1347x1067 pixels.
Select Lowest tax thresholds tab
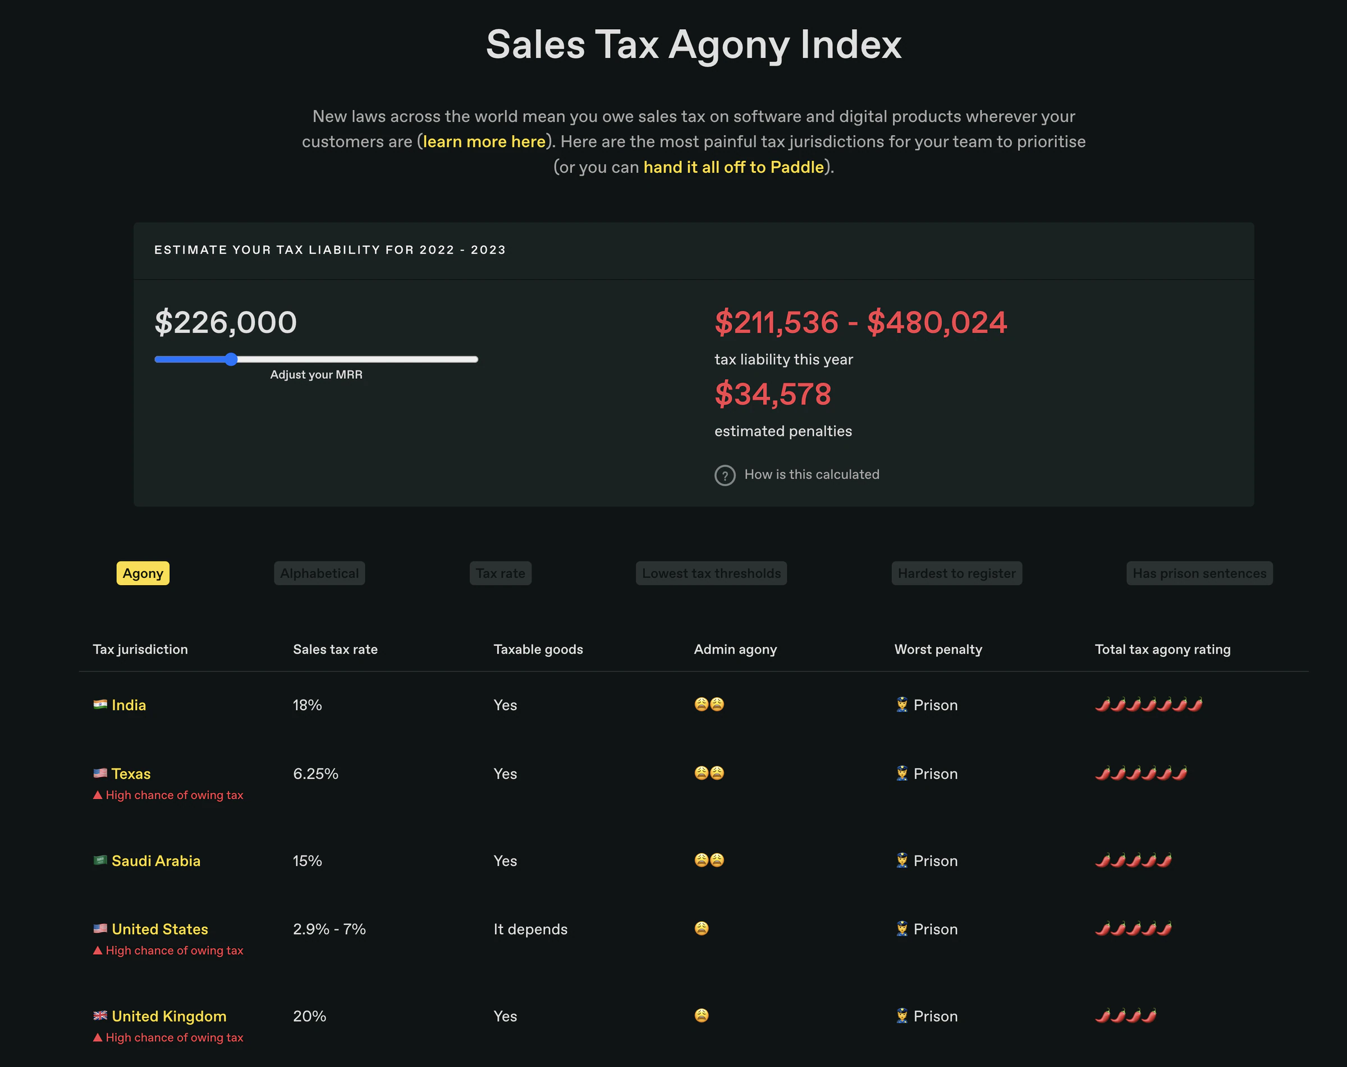[x=711, y=573]
